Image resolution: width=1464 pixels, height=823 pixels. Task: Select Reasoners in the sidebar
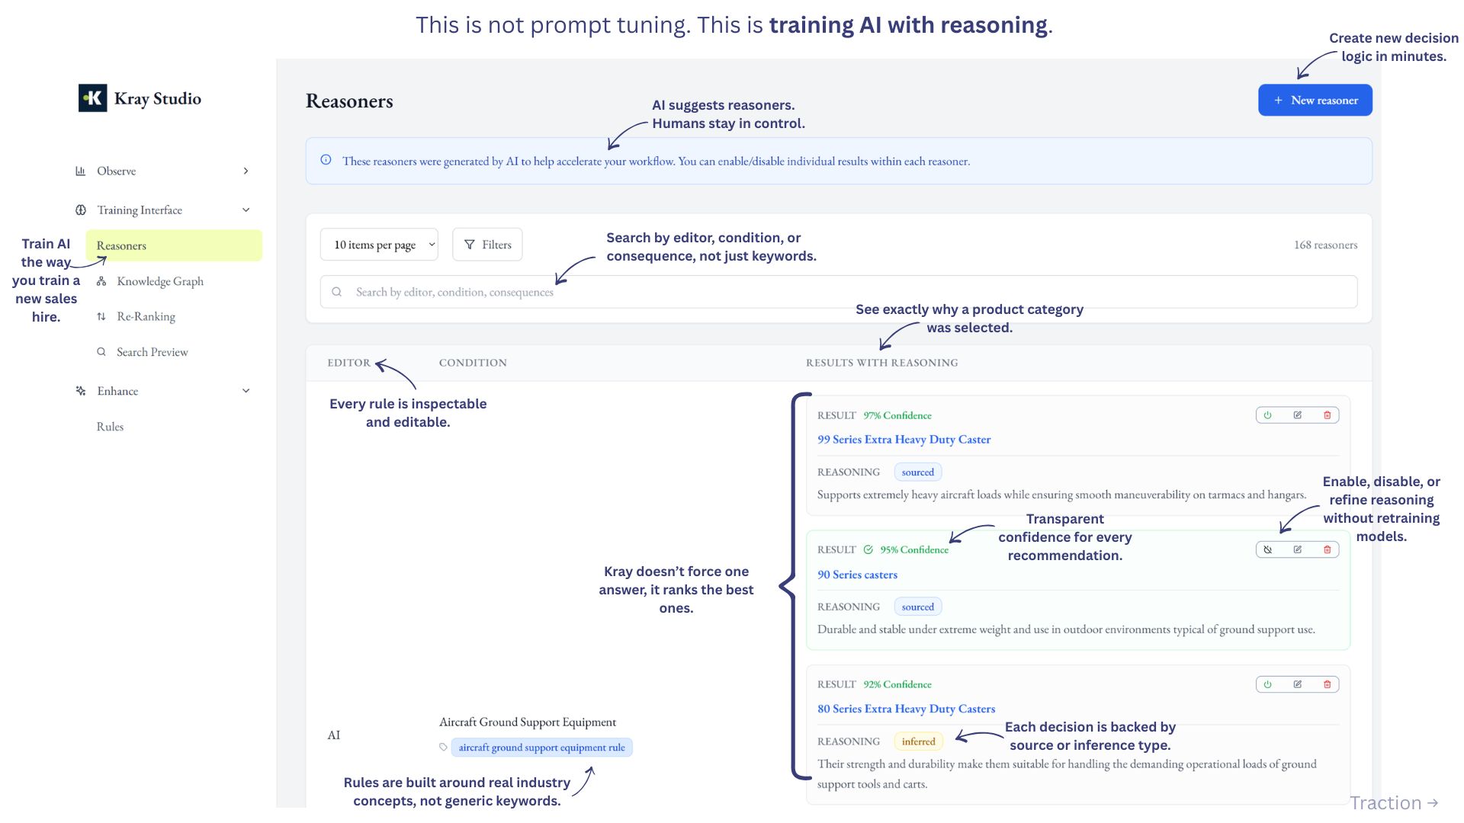(121, 245)
